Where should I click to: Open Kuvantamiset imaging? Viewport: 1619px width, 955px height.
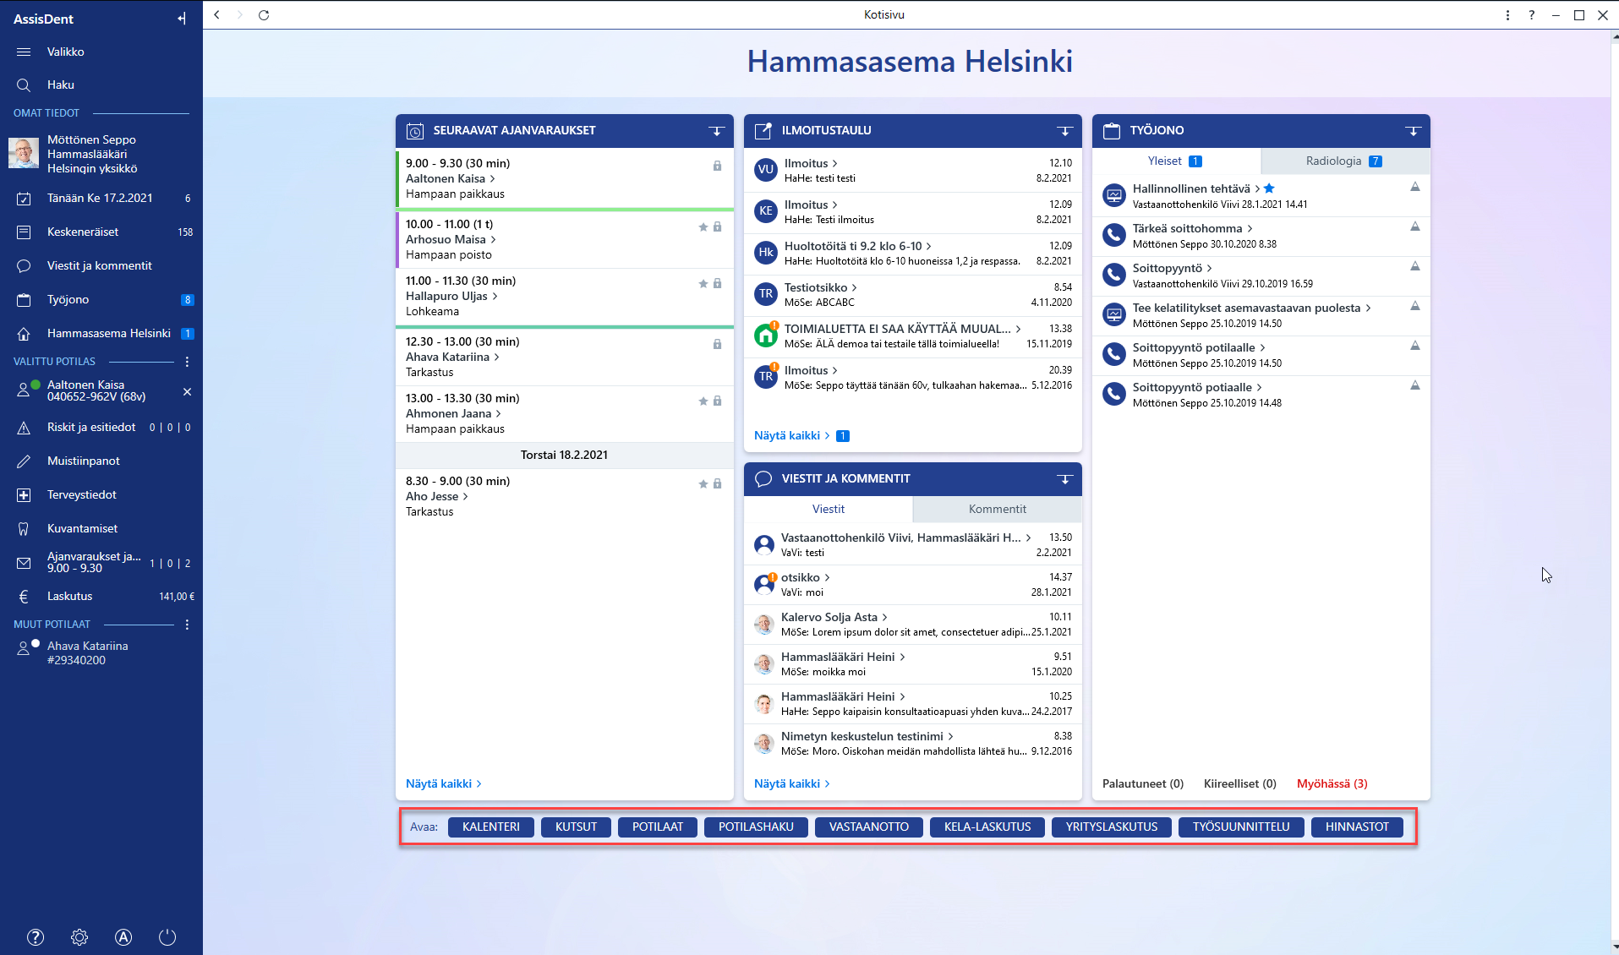click(x=101, y=528)
